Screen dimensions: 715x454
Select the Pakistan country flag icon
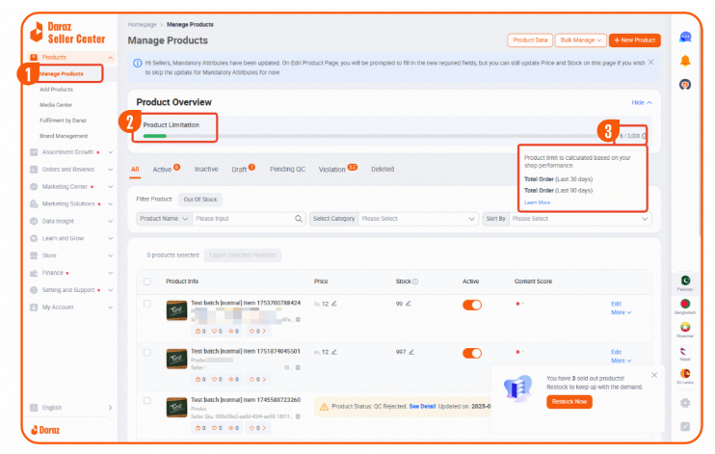pyautogui.click(x=685, y=280)
